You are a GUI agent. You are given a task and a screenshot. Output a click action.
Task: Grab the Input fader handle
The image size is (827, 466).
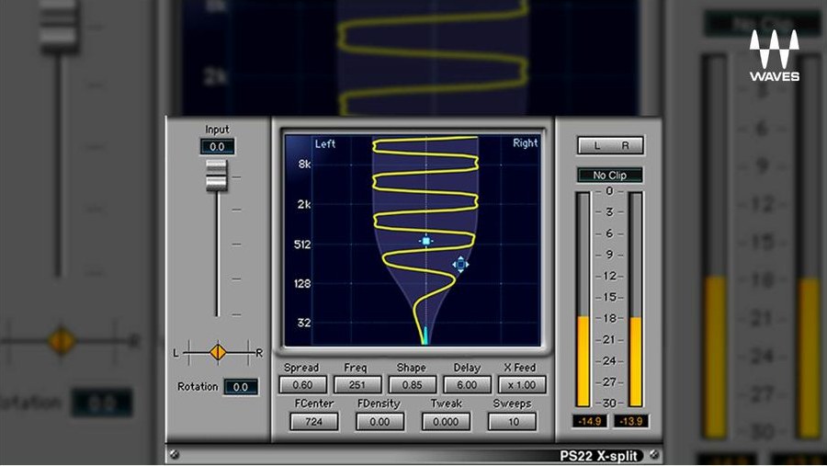coord(216,176)
